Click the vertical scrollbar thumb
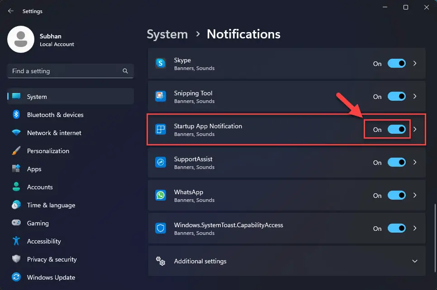The height and width of the screenshot is (290, 437). coord(435,238)
